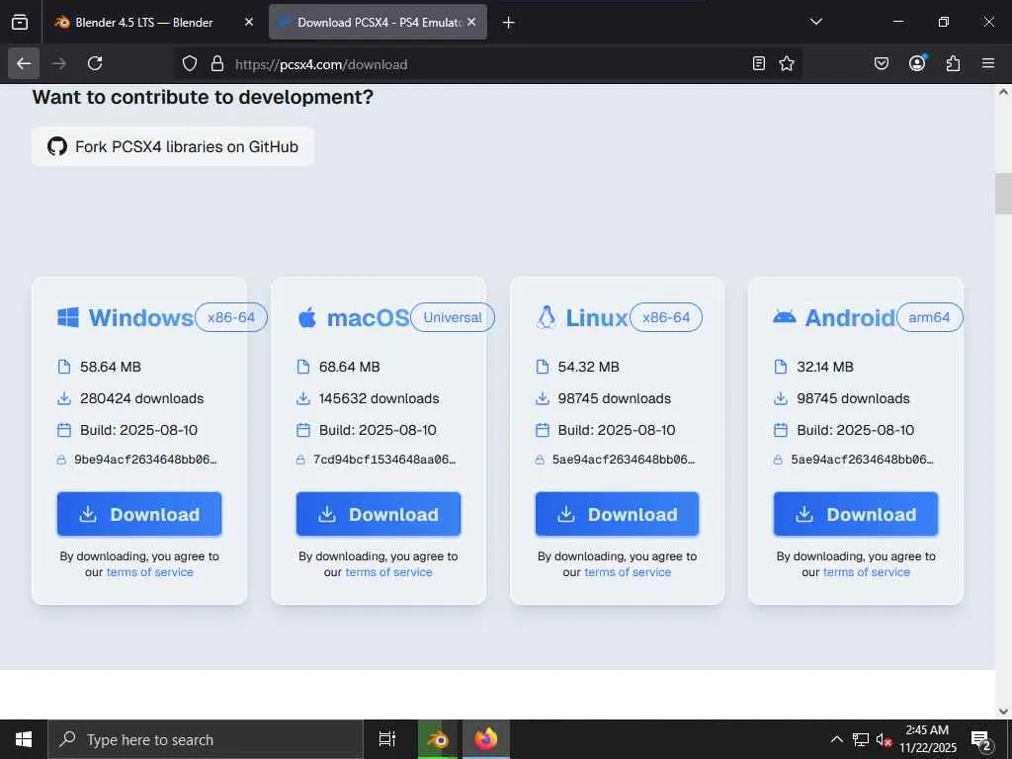
Task: Click Firefox icon in taskbar
Action: click(486, 739)
